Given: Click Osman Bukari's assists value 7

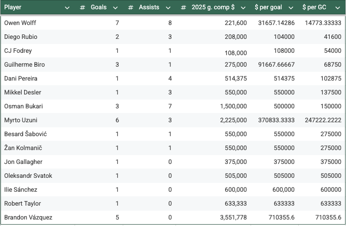Looking at the screenshot, I should pos(171,106).
